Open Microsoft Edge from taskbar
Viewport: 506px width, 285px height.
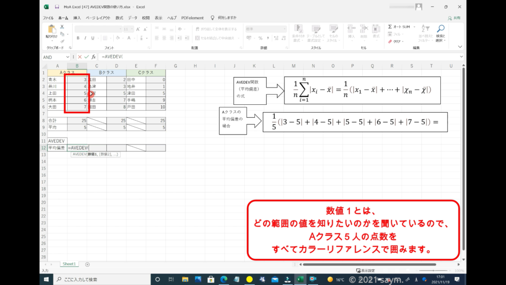pos(224,279)
